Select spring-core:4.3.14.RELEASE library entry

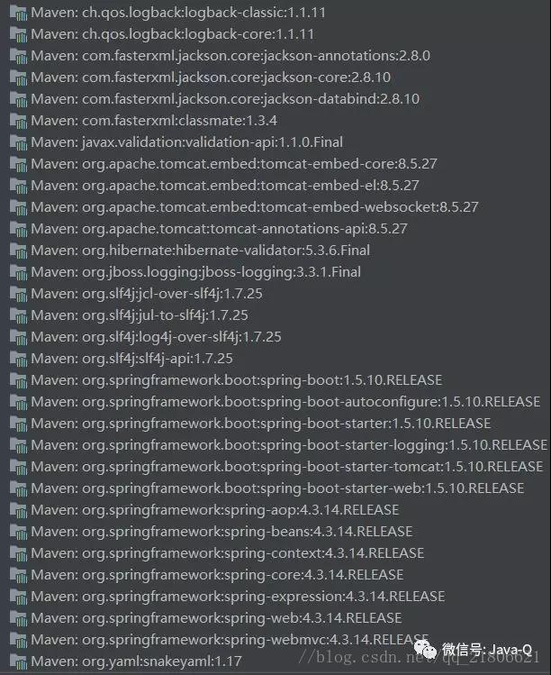pyautogui.click(x=206, y=575)
